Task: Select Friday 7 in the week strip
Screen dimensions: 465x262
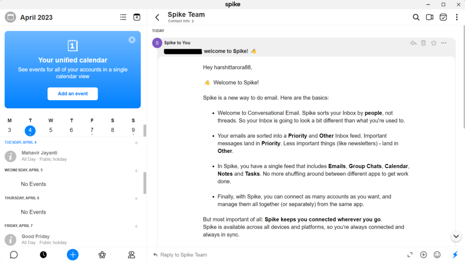Action: [92, 130]
